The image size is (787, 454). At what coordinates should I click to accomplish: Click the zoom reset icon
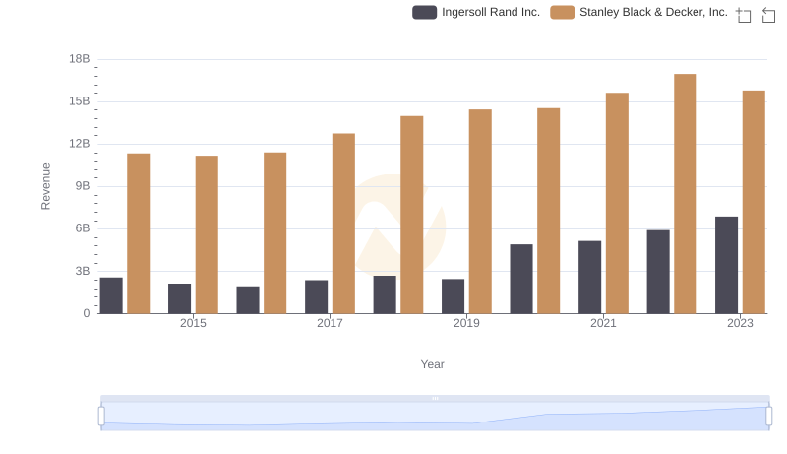768,15
